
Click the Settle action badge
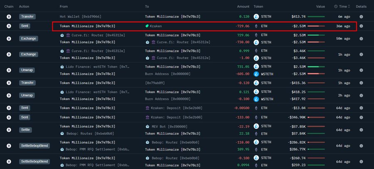tap(25, 130)
